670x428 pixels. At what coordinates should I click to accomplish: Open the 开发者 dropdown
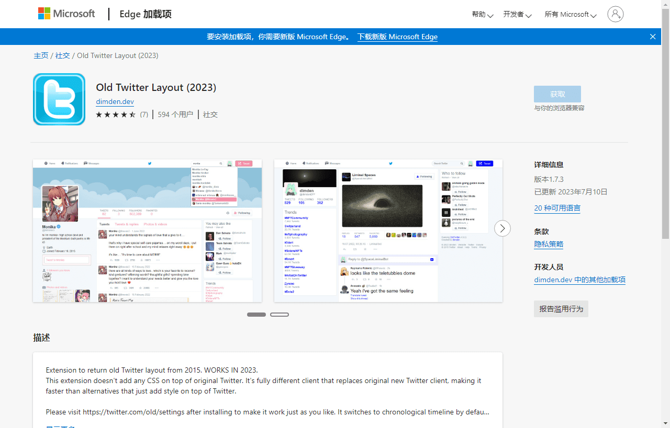click(517, 14)
